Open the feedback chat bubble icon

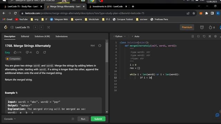click(x=217, y=115)
